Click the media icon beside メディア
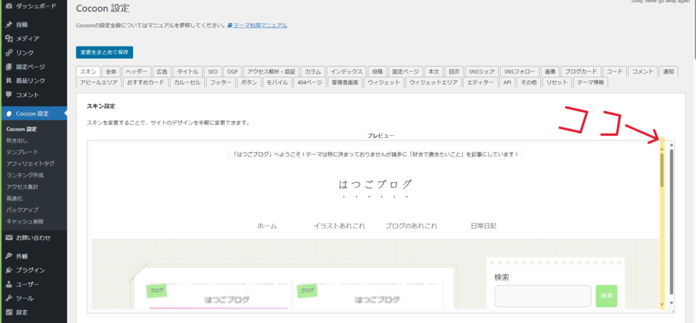This screenshot has width=696, height=323. (x=9, y=39)
